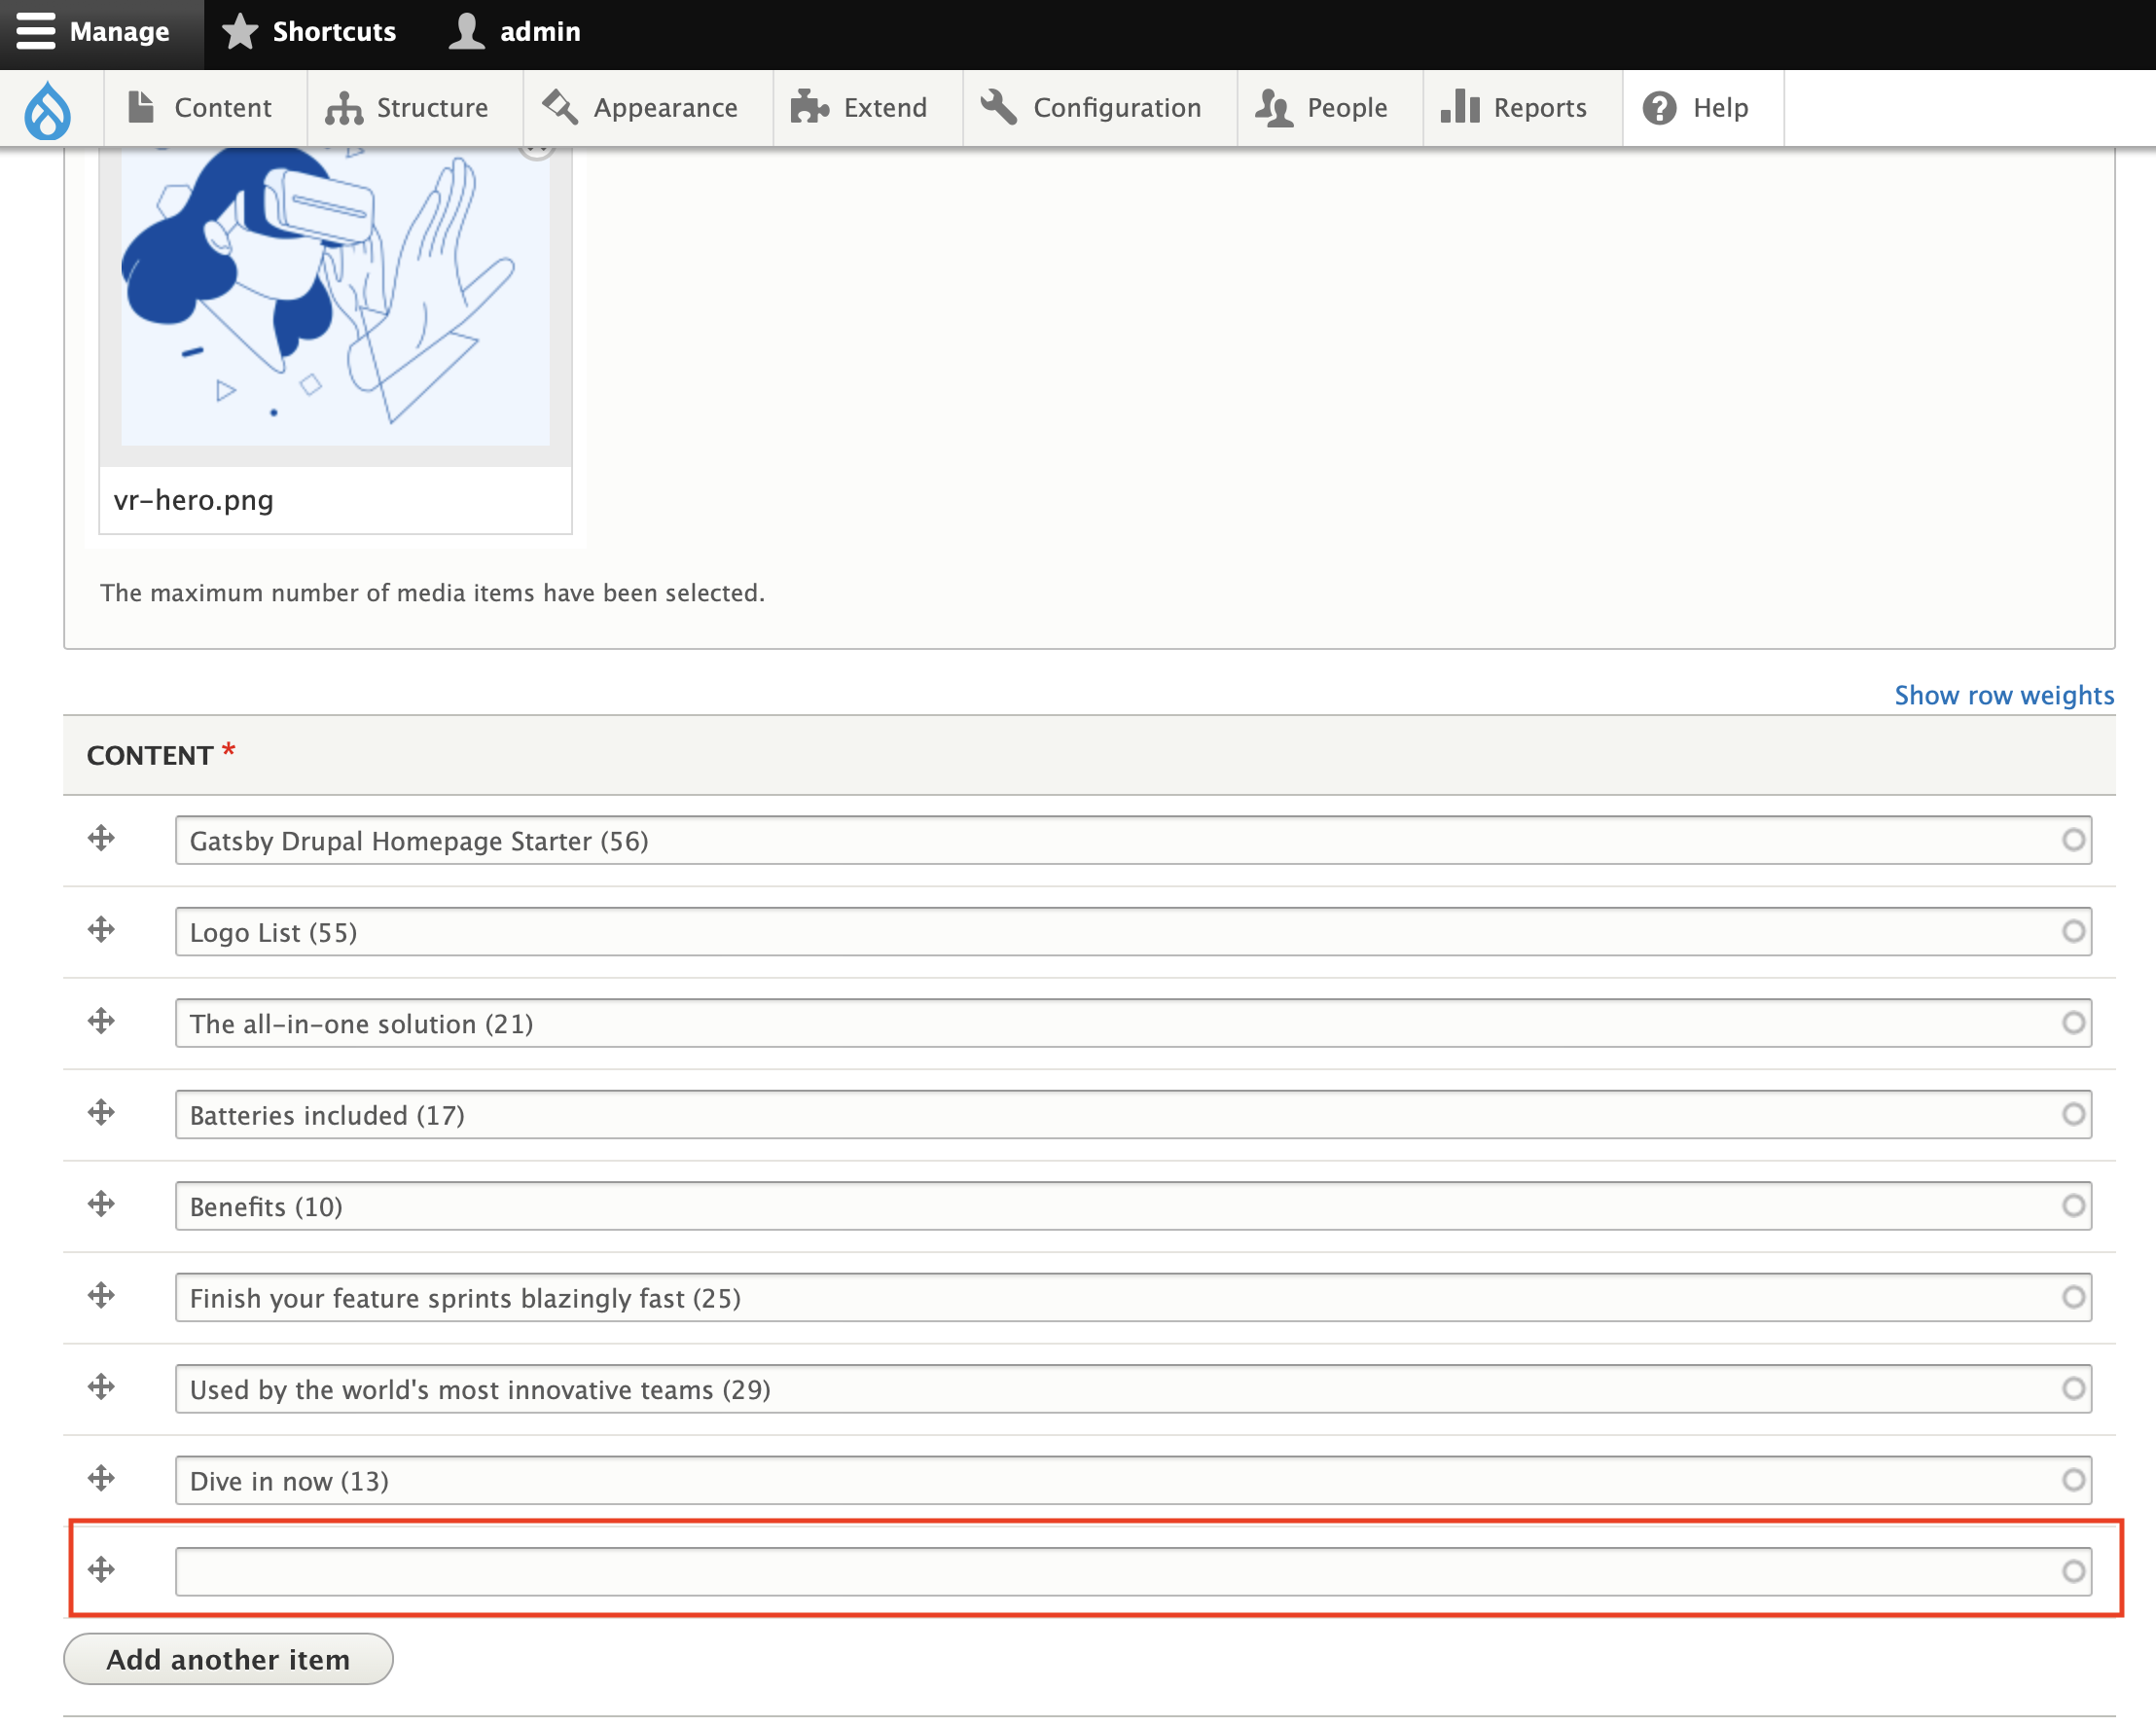Viewport: 2156px width, 1726px height.
Task: Click drag handle for empty last row
Action: [x=101, y=1569]
